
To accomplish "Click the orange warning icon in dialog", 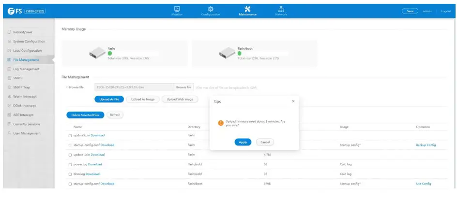I will [x=221, y=123].
